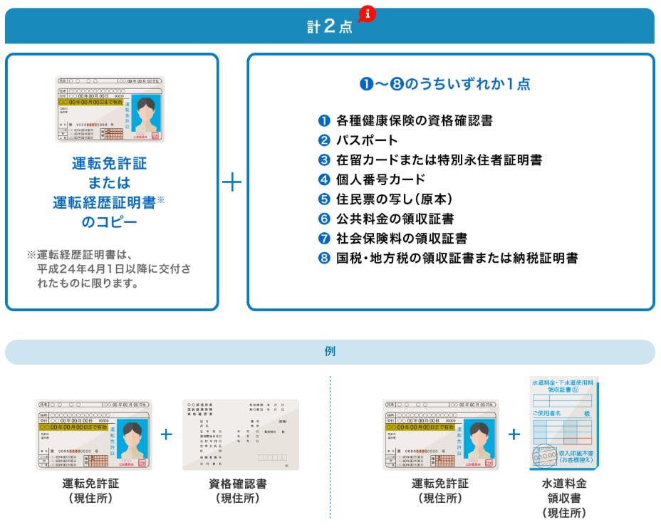Open the 資格確認書 example card image
Viewport: 661px width, 532px height.
[x=240, y=434]
